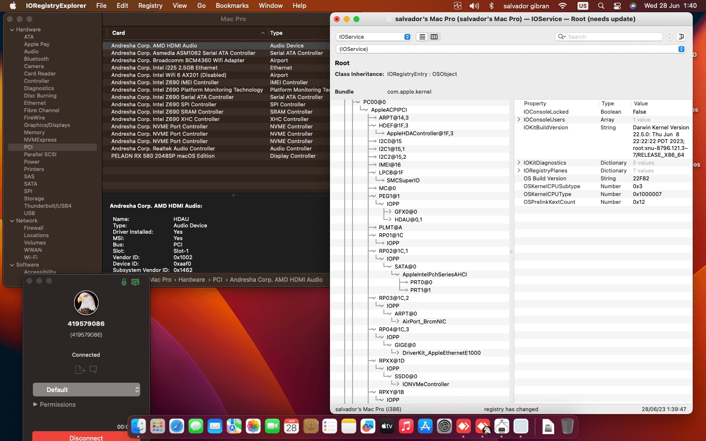This screenshot has height=441, width=706.
Task: Select NVMExpress in System Information sidebar
Action: (x=40, y=140)
